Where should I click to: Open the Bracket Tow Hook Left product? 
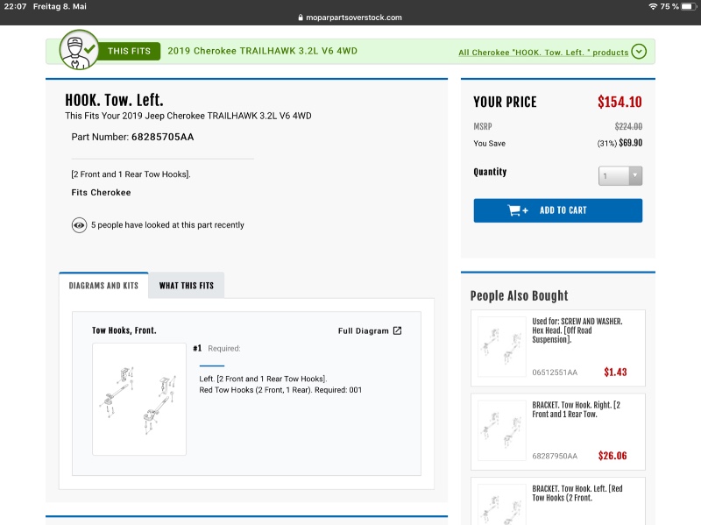tap(577, 493)
